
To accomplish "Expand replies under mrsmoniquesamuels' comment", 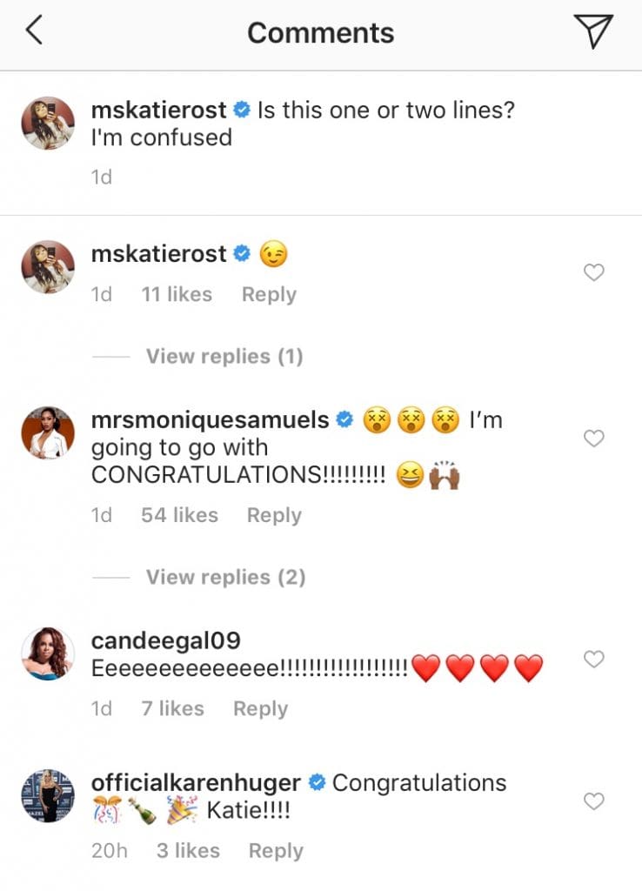I will [223, 576].
